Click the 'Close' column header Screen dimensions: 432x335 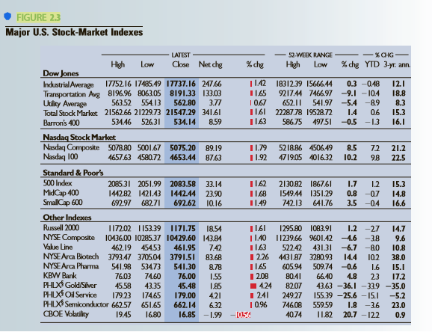181,64
